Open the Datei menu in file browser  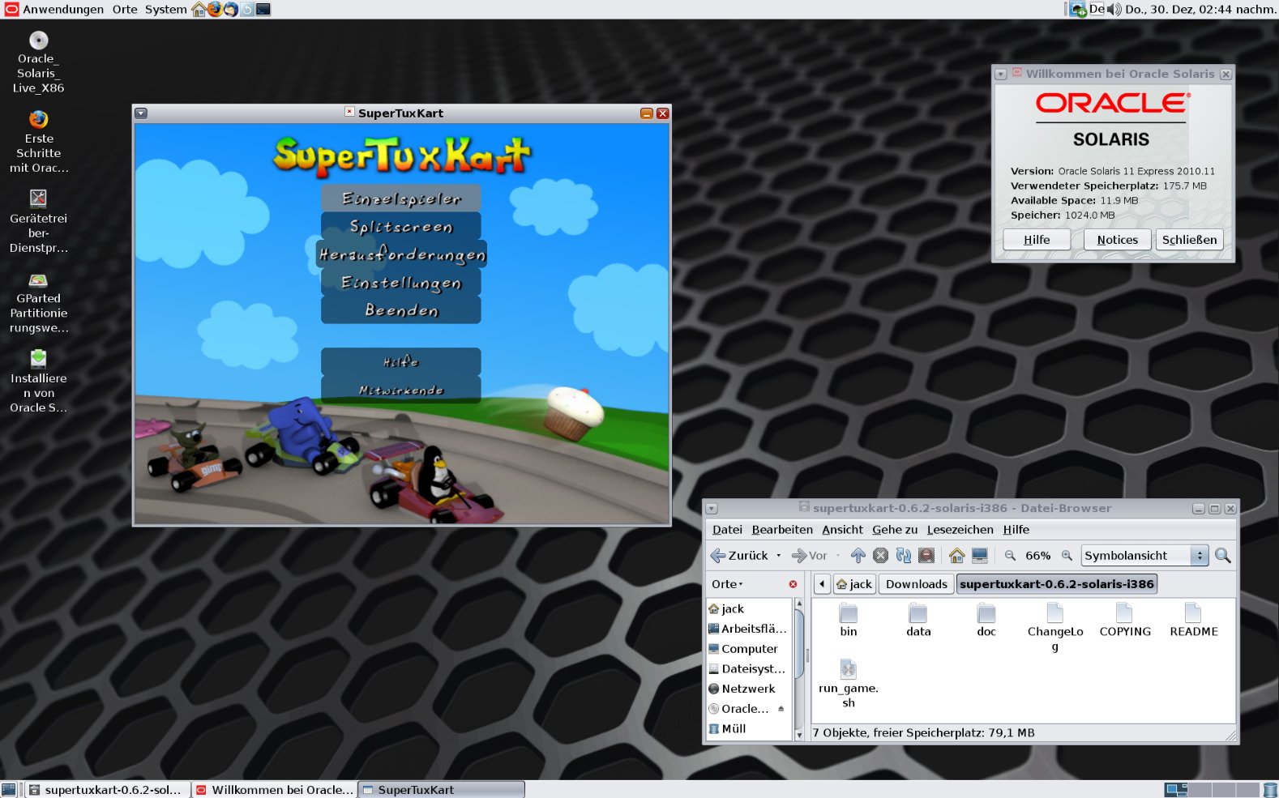(727, 529)
